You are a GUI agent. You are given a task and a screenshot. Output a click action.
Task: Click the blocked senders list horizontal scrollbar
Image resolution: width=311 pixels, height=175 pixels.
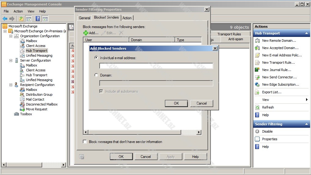tap(142, 132)
